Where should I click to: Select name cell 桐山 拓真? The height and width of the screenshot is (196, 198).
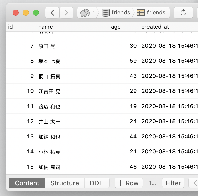click(72, 76)
